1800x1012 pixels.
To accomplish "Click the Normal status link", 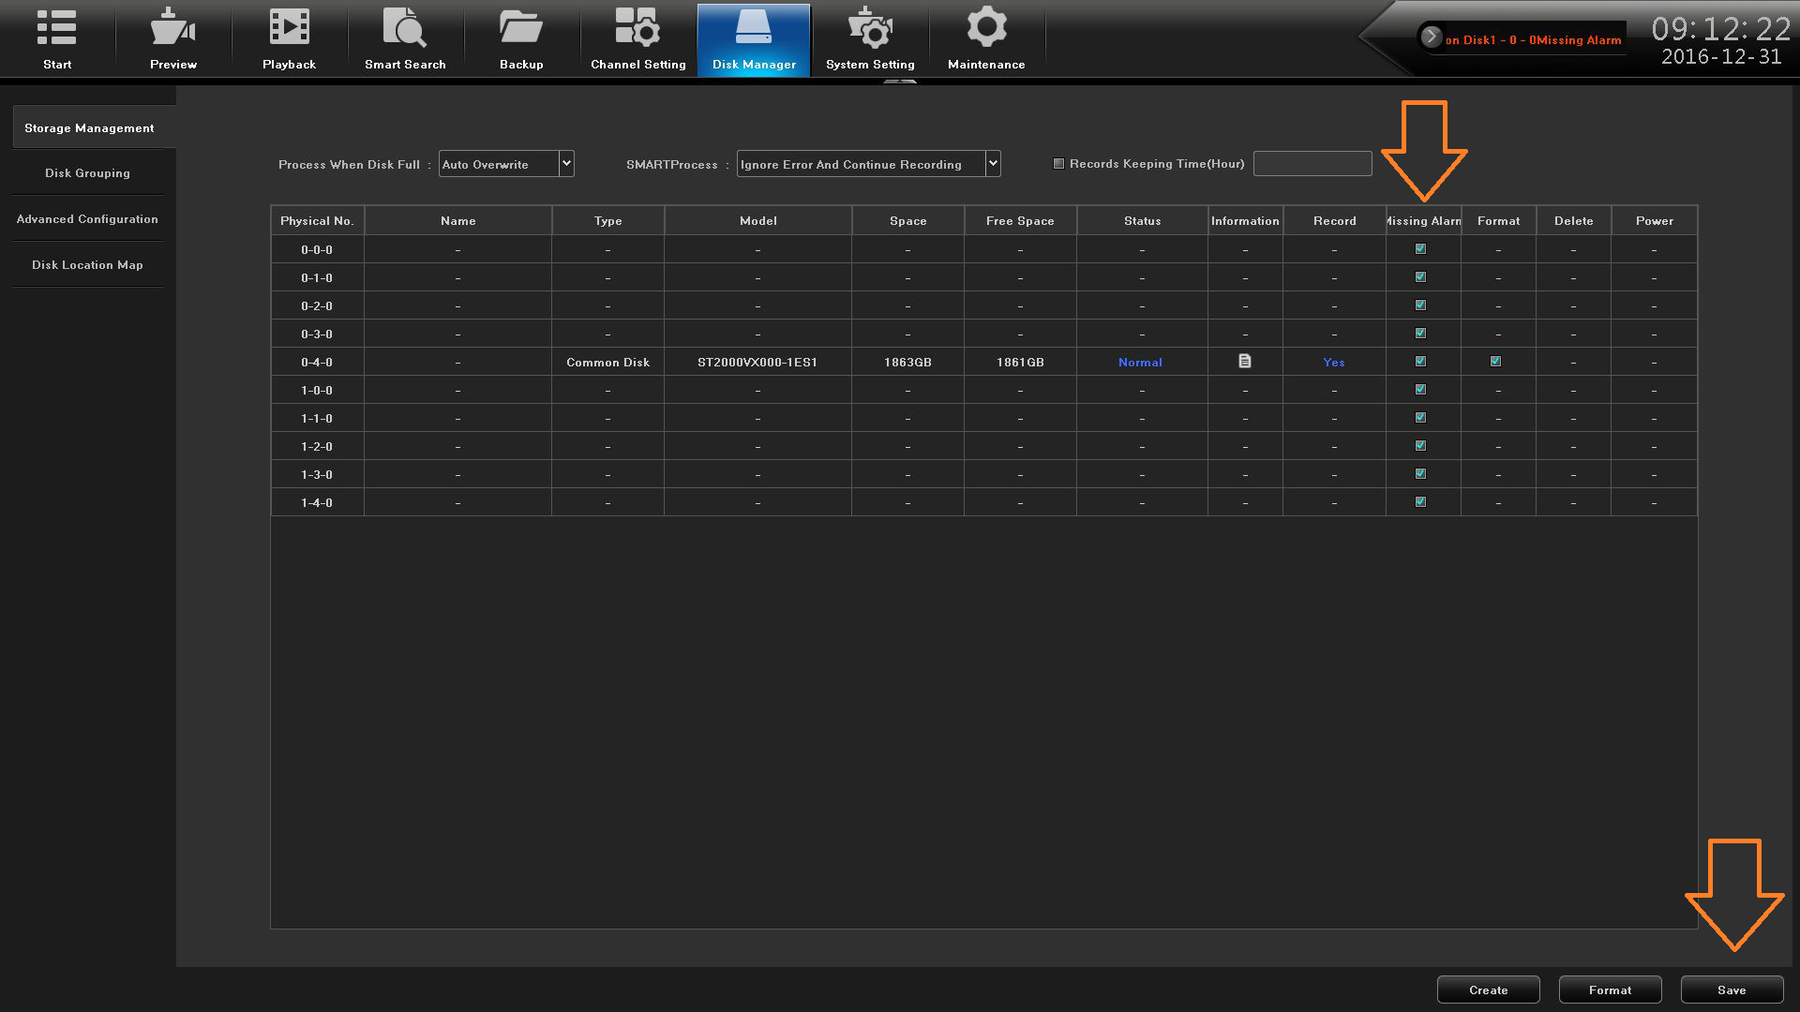I will pos(1140,362).
